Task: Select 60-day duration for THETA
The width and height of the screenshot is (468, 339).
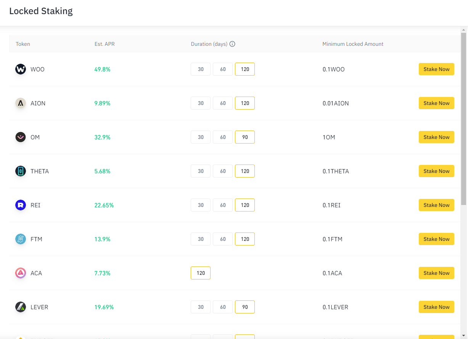Action: [223, 171]
